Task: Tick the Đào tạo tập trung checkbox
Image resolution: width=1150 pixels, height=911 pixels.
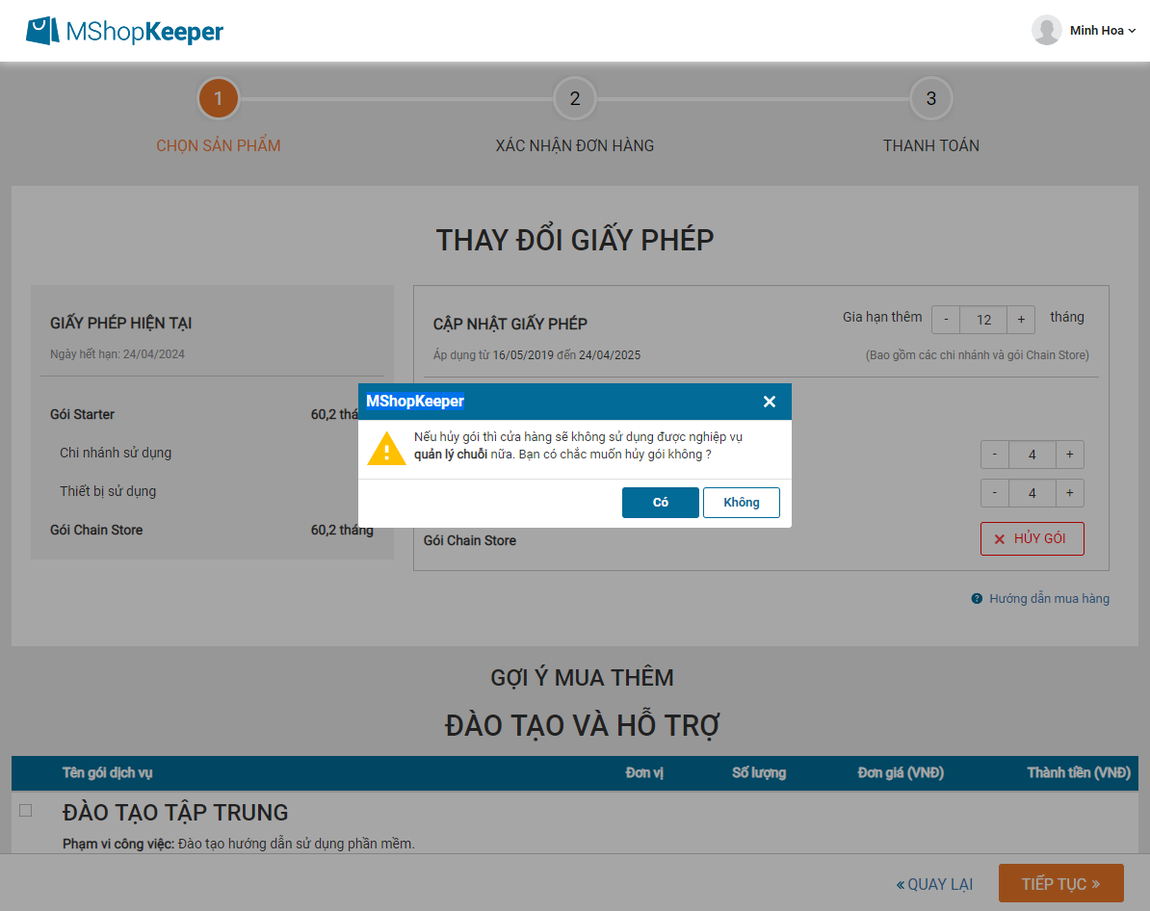Action: [26, 811]
